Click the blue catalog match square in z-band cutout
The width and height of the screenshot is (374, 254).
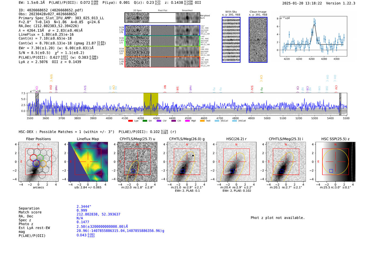(331, 171)
